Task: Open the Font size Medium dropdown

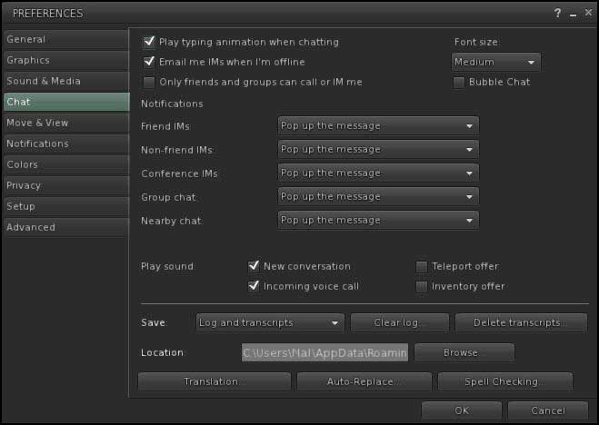Action: coord(495,63)
